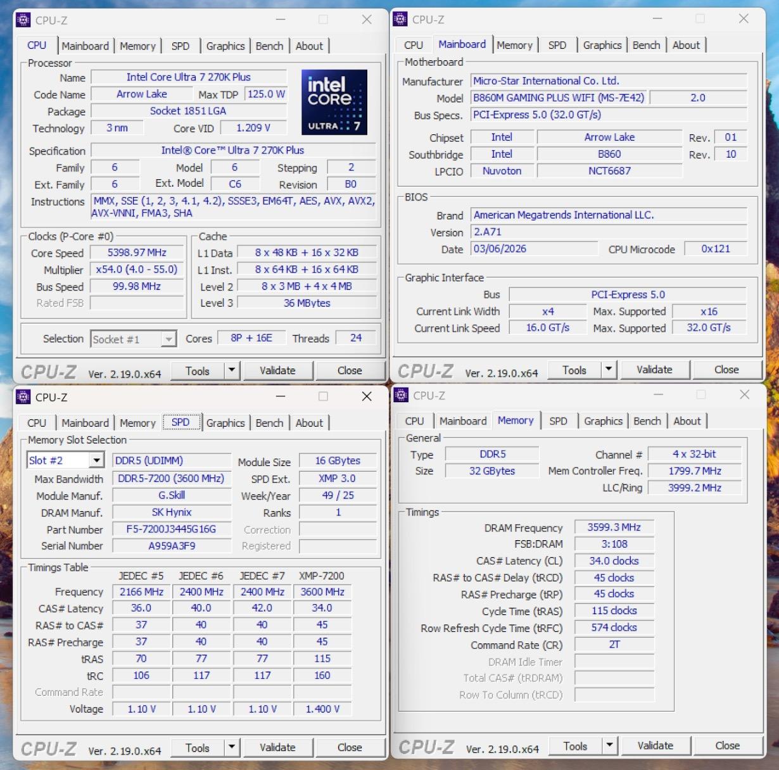Screen dimensions: 779x770
Task: Click the Tools button in the Mainboard window
Action: point(574,369)
